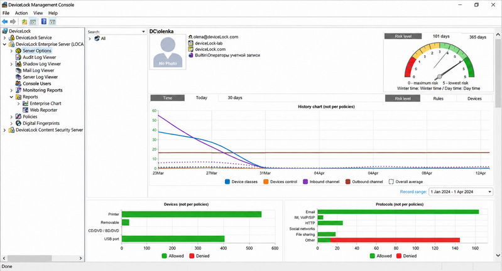Select the Devices tab above history chart
Screen dimensions: 502x271
click(474, 98)
